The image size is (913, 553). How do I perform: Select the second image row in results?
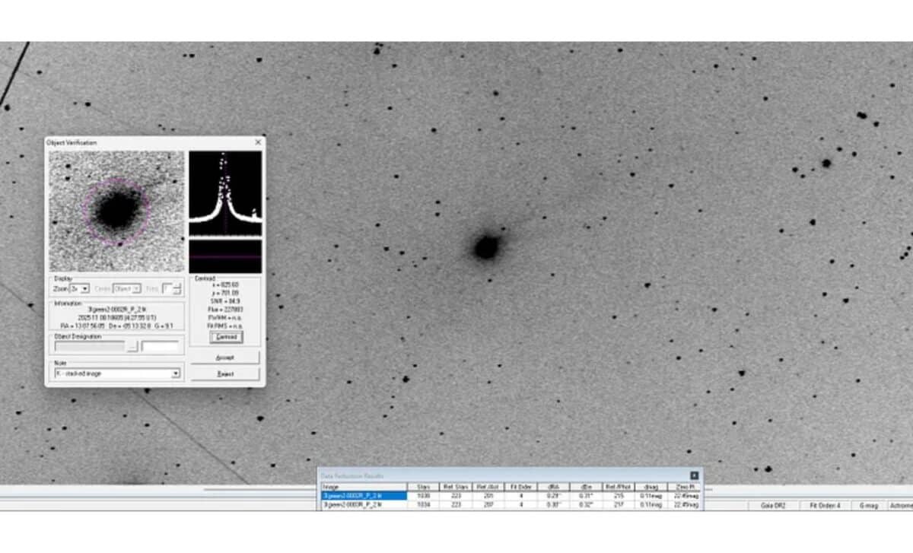365,504
